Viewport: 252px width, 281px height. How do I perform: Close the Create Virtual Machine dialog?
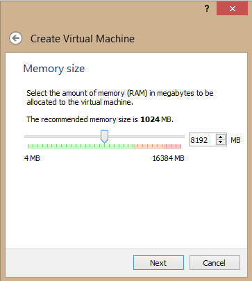point(232,9)
